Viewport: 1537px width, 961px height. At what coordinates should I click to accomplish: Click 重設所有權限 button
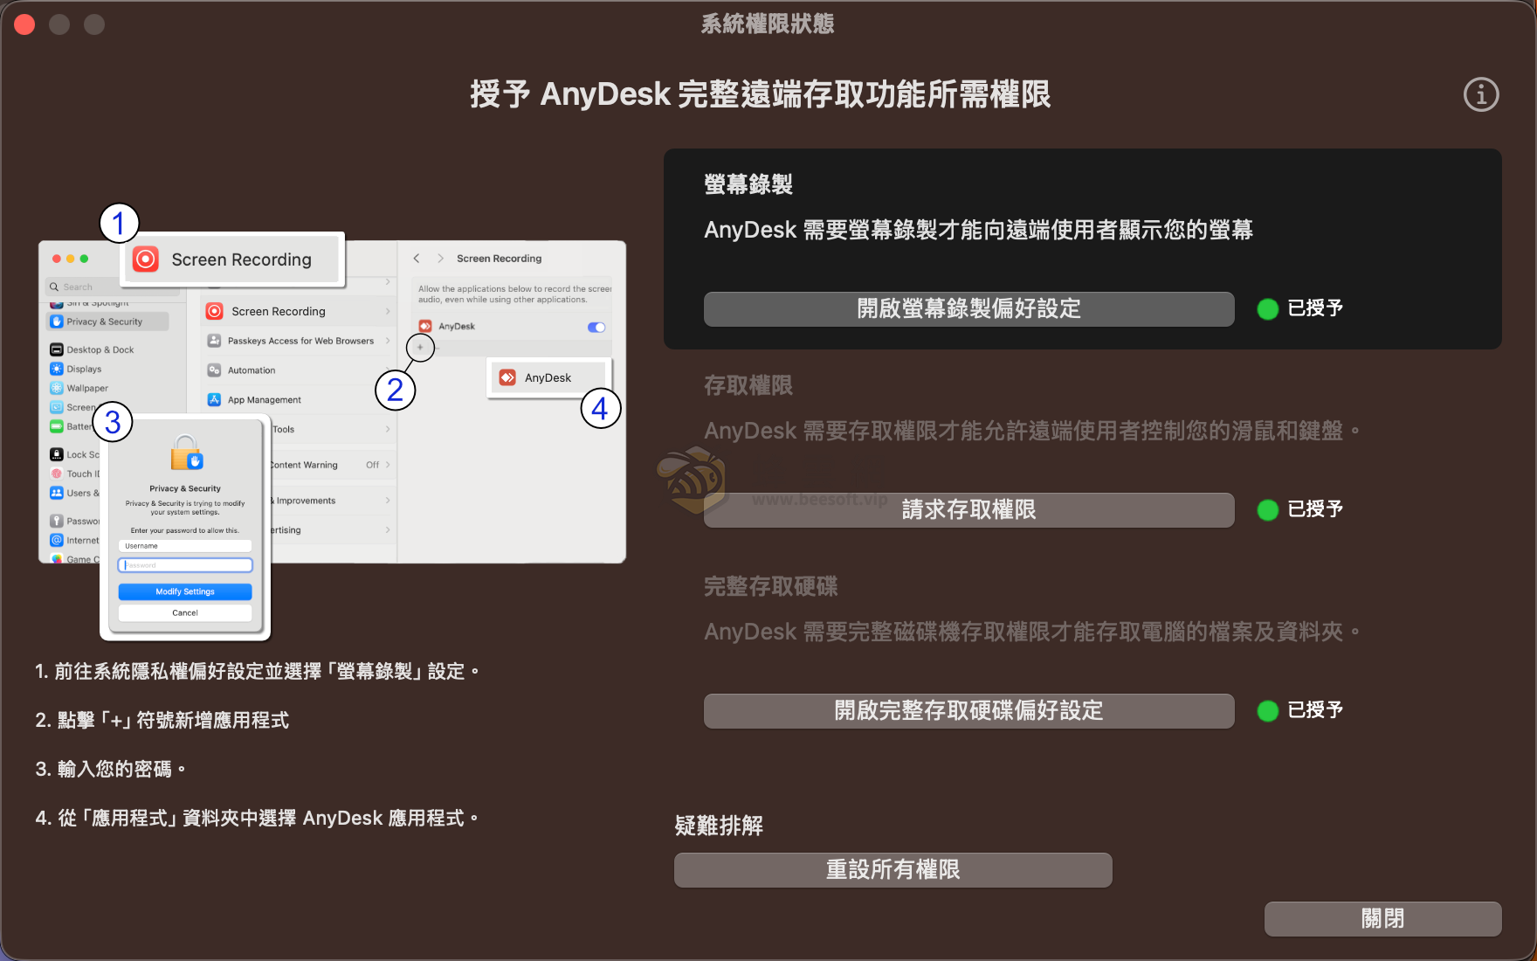coord(893,869)
